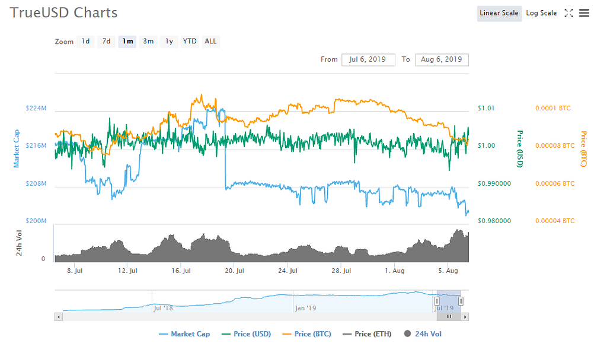
Task: Click the navigator selected range window
Action: (x=449, y=301)
